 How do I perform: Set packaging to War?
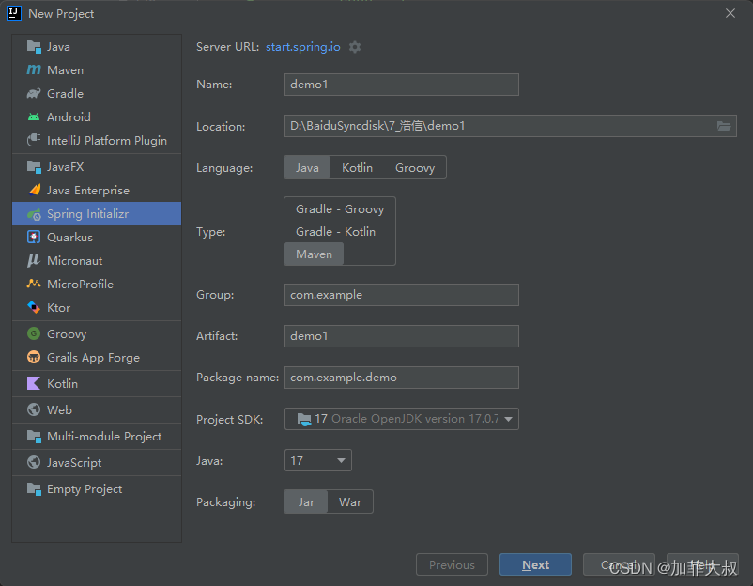[350, 501]
